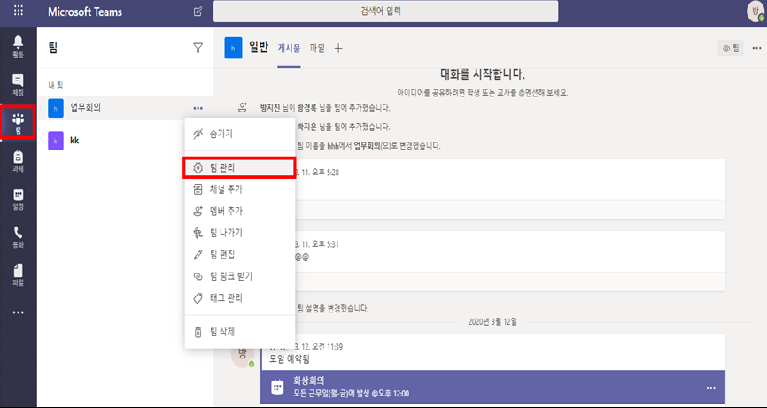The image size is (767, 408).
Task: Click the 방 user avatar beside meeting post
Action: click(243, 354)
